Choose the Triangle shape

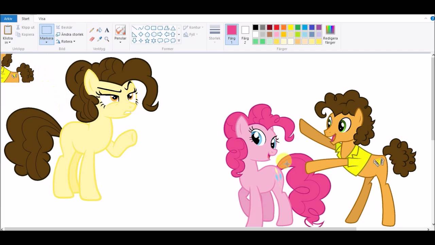click(x=173, y=28)
